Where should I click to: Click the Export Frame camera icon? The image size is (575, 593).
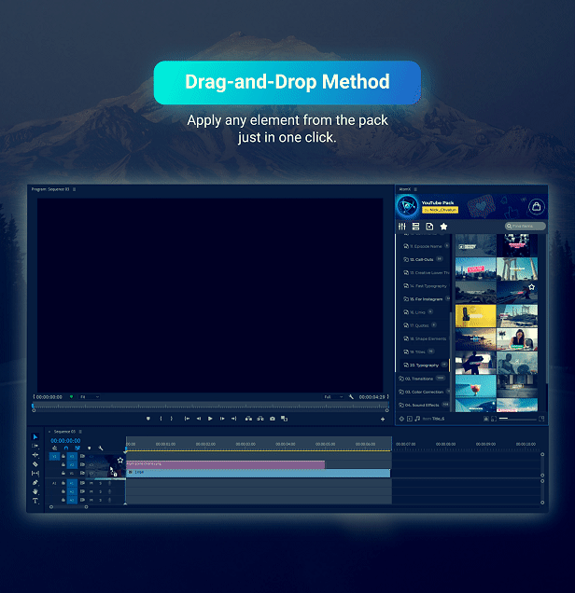coord(273,419)
